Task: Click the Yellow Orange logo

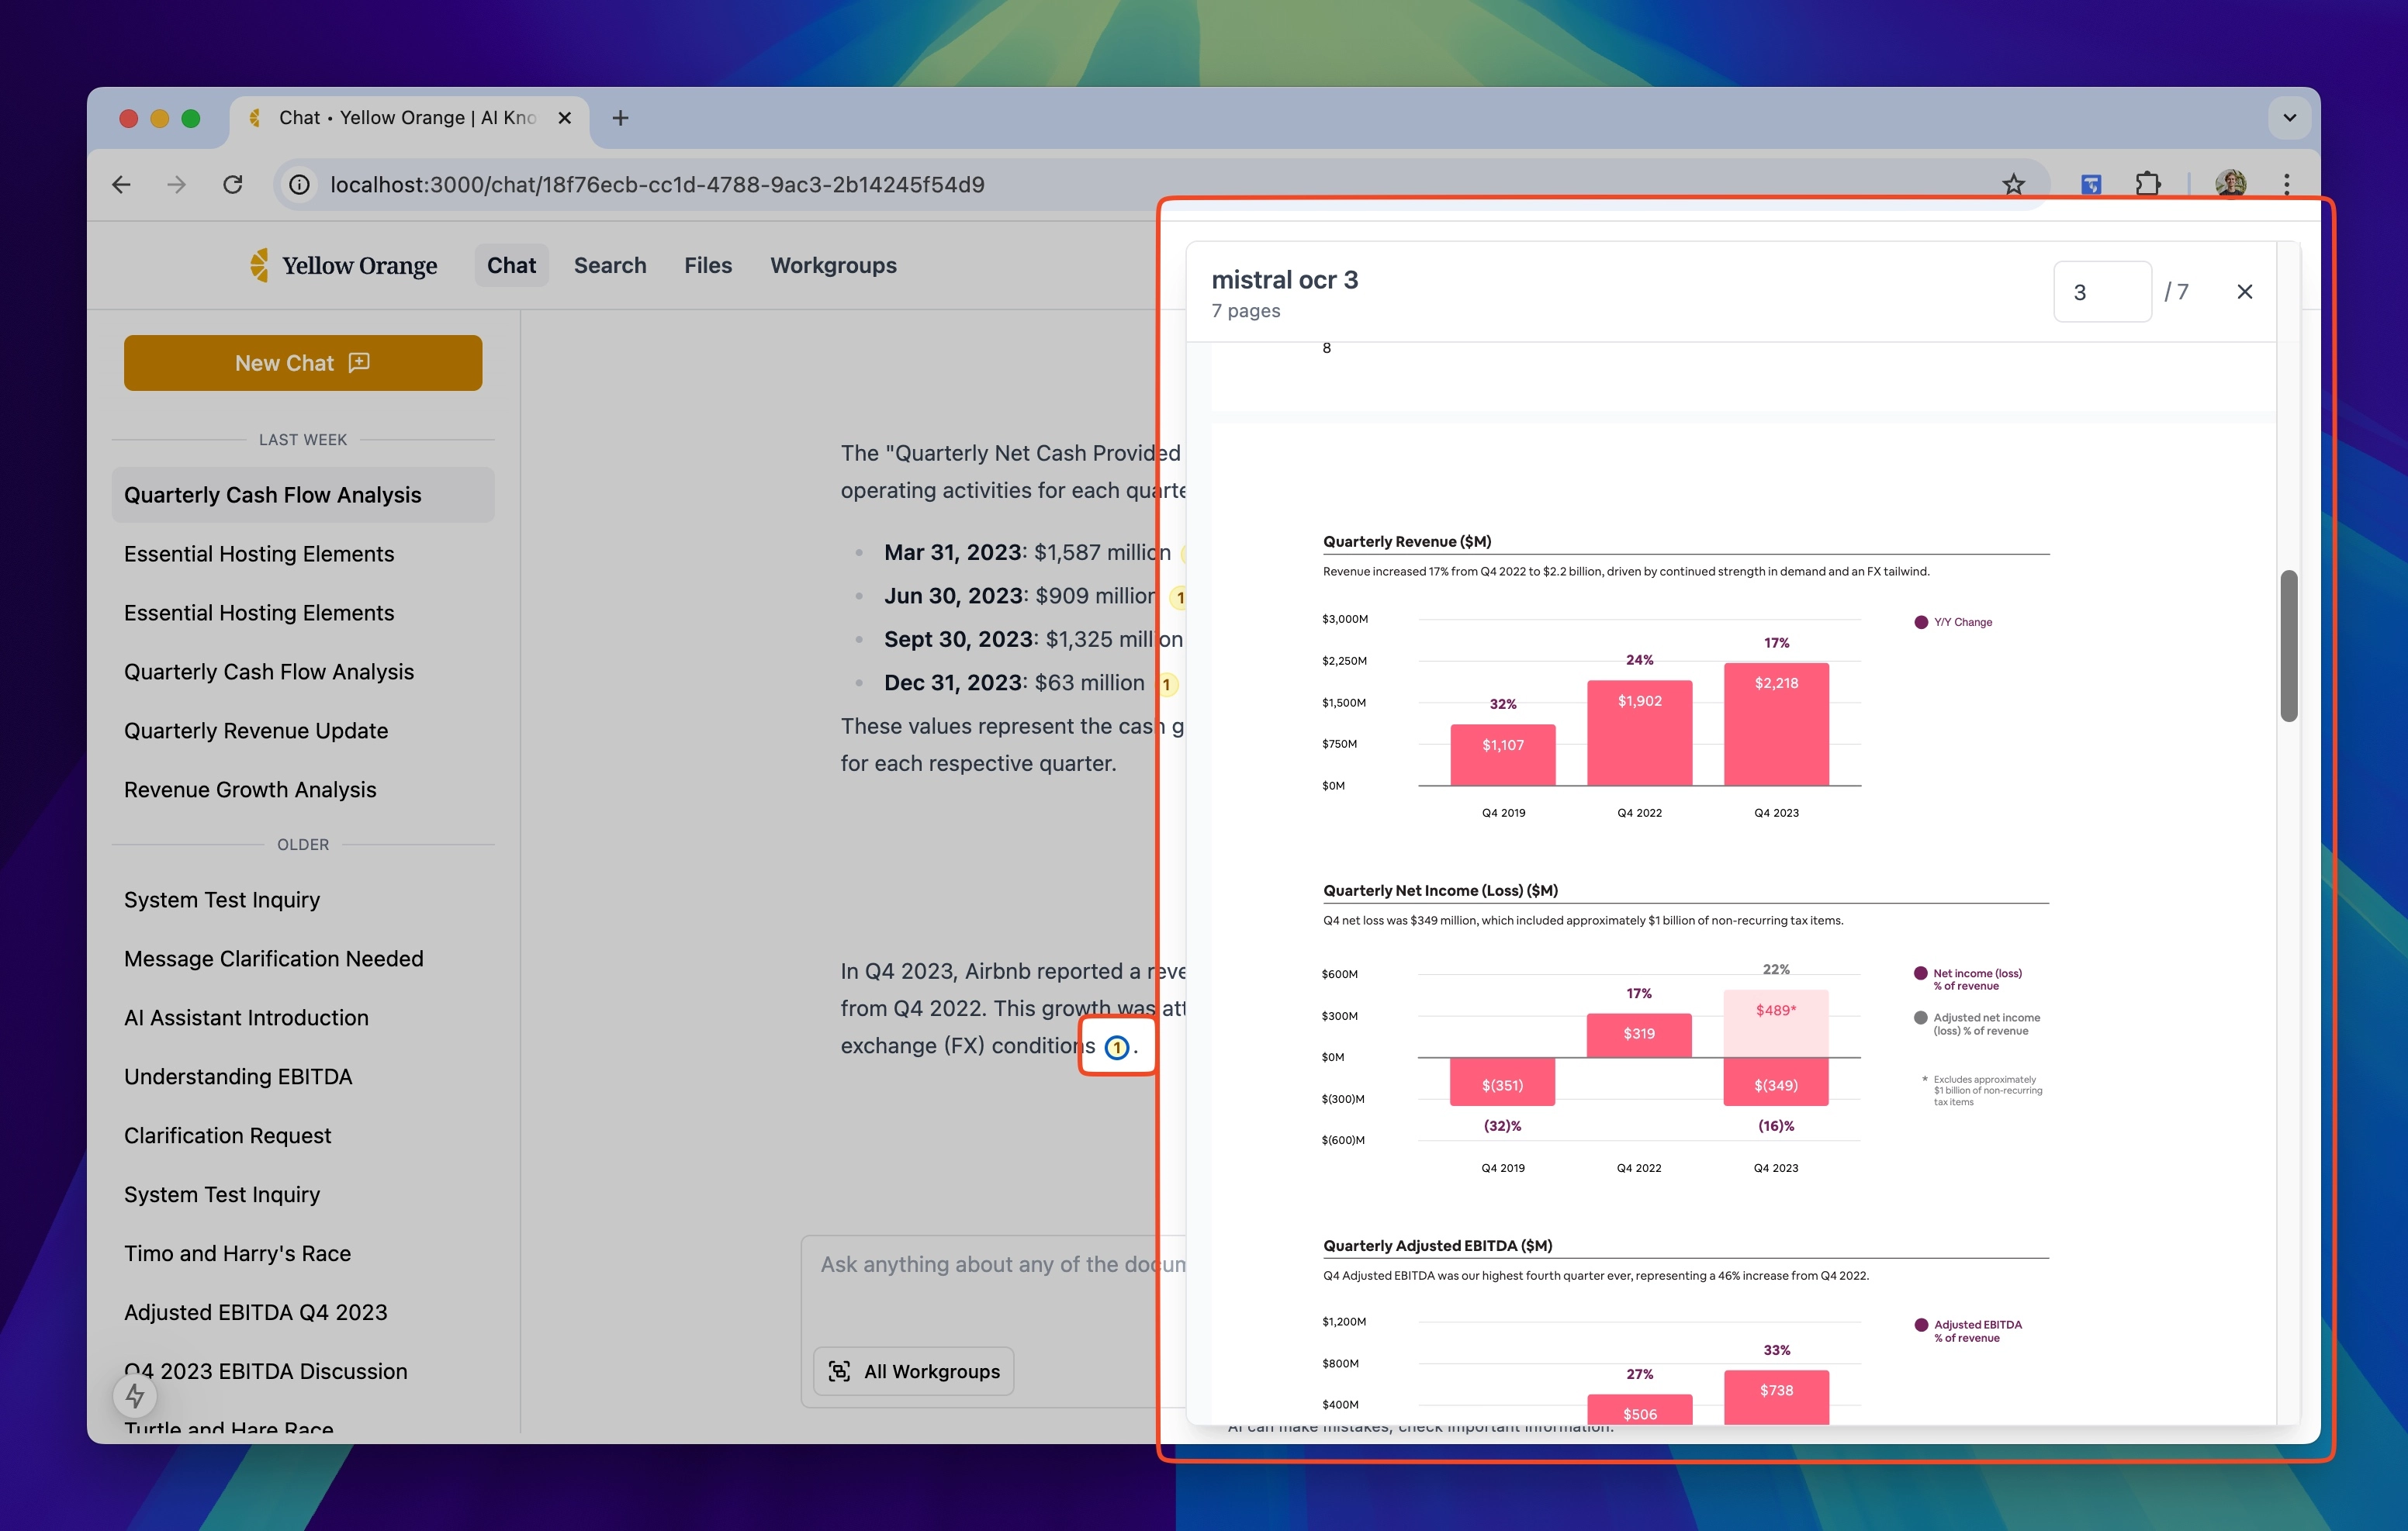Action: pyautogui.click(x=343, y=265)
